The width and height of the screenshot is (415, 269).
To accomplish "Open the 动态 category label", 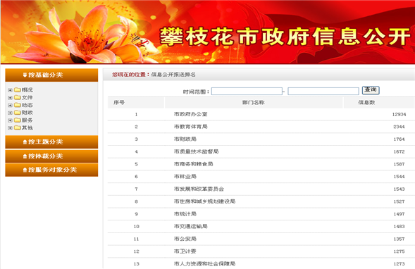I will click(27, 105).
